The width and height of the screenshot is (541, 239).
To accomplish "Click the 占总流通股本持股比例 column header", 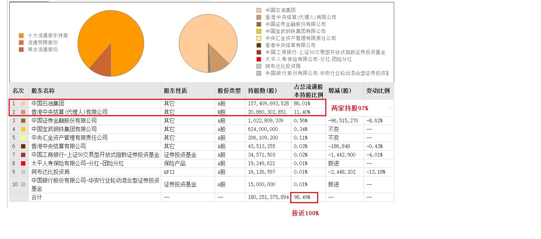I will pos(308,91).
